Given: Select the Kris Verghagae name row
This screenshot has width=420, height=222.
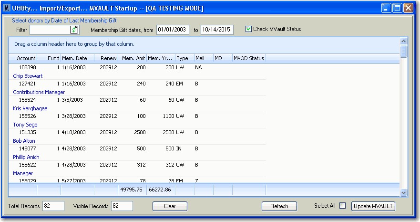Looking at the screenshot, I should 137,108.
